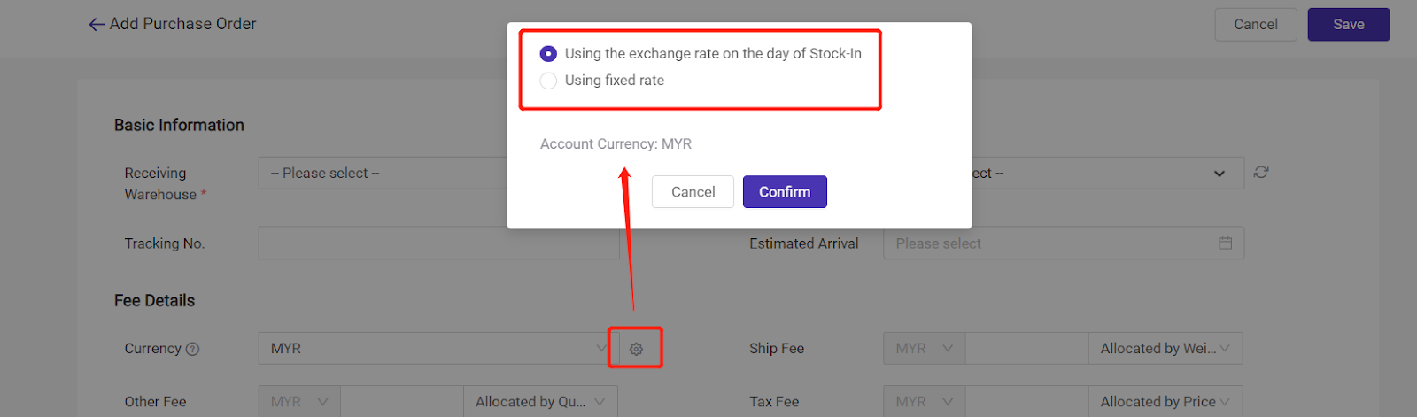This screenshot has width=1417, height=417.
Task: Click the top-right Cancel button
Action: [1255, 25]
